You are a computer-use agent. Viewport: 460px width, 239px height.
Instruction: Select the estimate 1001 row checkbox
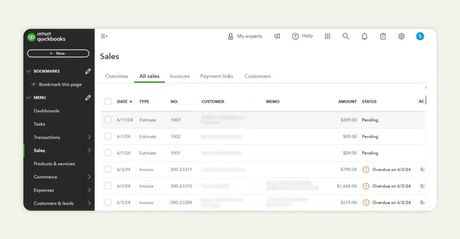(x=108, y=153)
